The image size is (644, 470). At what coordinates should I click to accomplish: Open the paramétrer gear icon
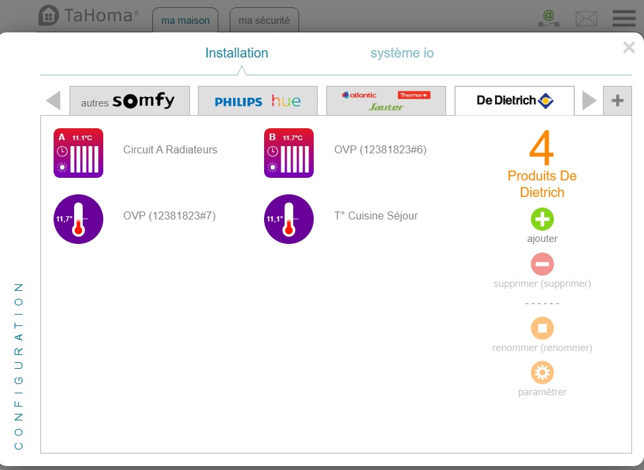pos(542,373)
